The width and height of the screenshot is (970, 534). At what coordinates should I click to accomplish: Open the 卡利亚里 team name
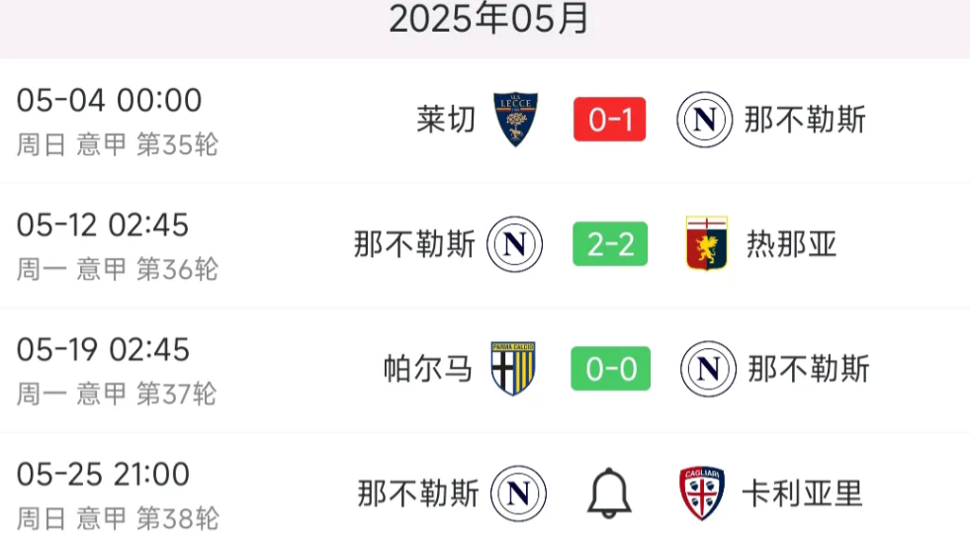pyautogui.click(x=802, y=493)
